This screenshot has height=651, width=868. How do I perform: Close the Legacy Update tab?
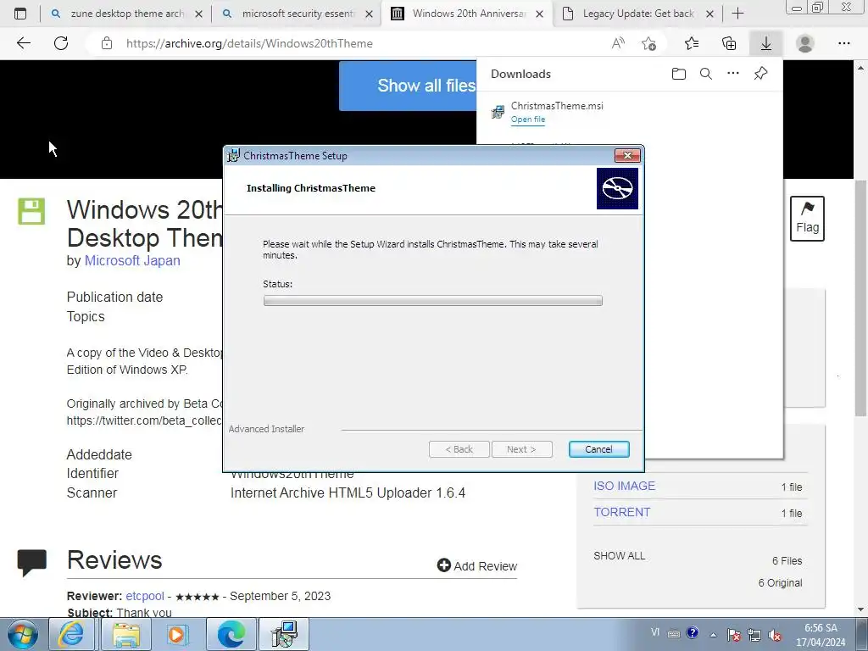709,14
